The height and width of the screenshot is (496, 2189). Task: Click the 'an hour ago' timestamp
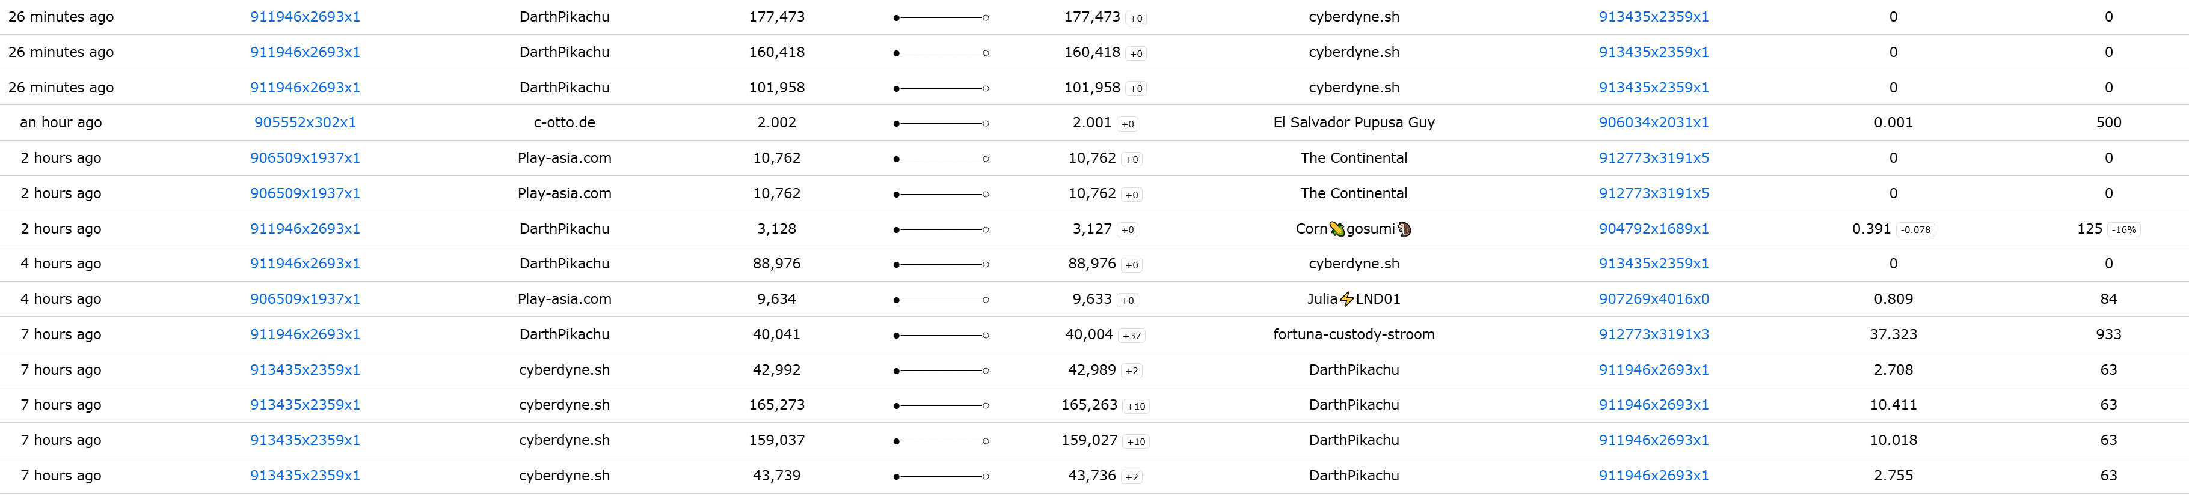click(60, 122)
